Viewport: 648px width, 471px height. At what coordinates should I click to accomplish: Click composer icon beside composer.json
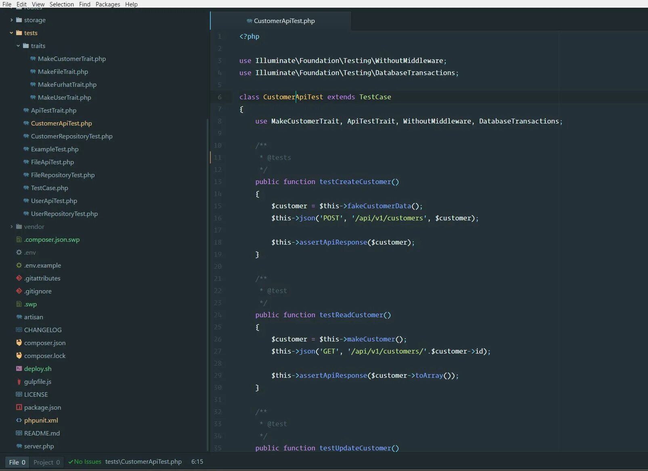[x=19, y=343]
